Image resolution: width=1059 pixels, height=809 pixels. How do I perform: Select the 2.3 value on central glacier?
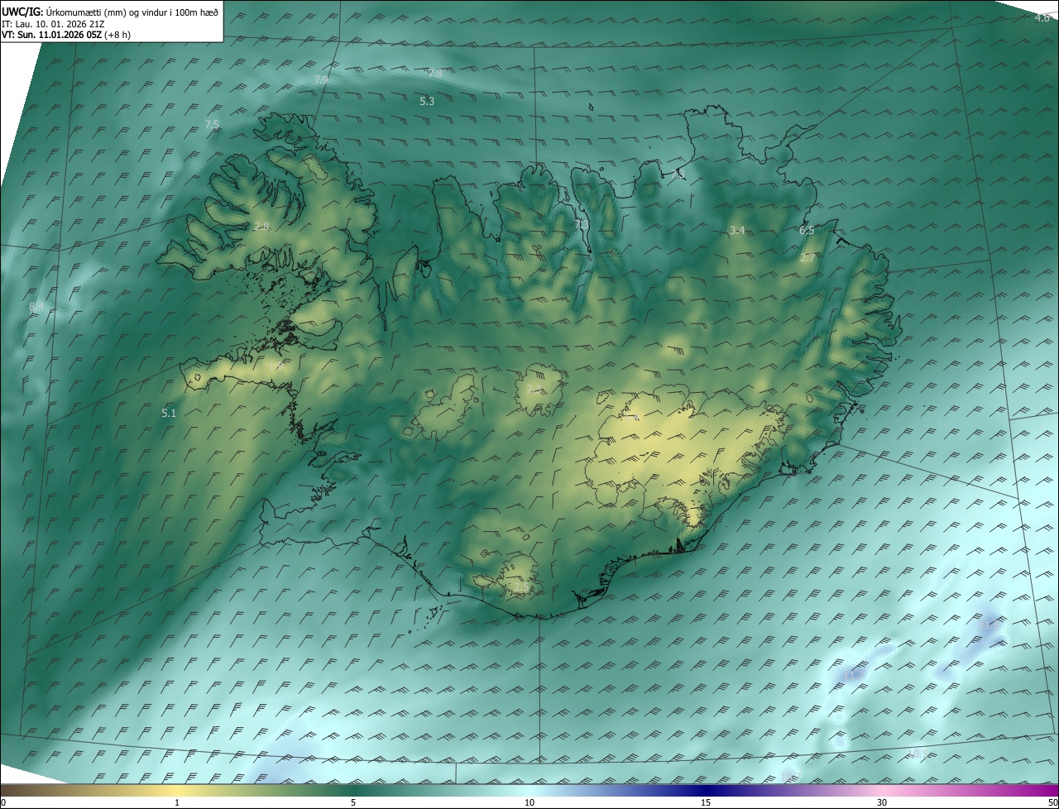534,389
